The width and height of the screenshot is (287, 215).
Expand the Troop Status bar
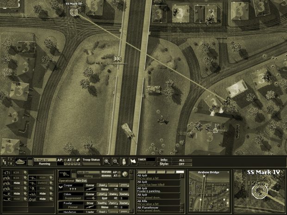[92, 164]
